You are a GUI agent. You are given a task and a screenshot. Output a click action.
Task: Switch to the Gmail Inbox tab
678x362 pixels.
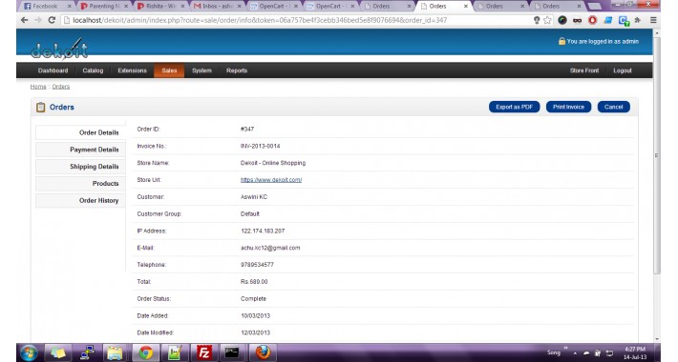pos(217,6)
